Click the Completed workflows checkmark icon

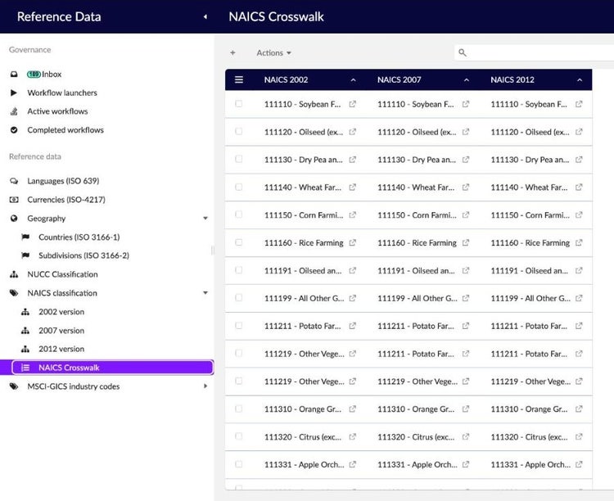click(14, 130)
